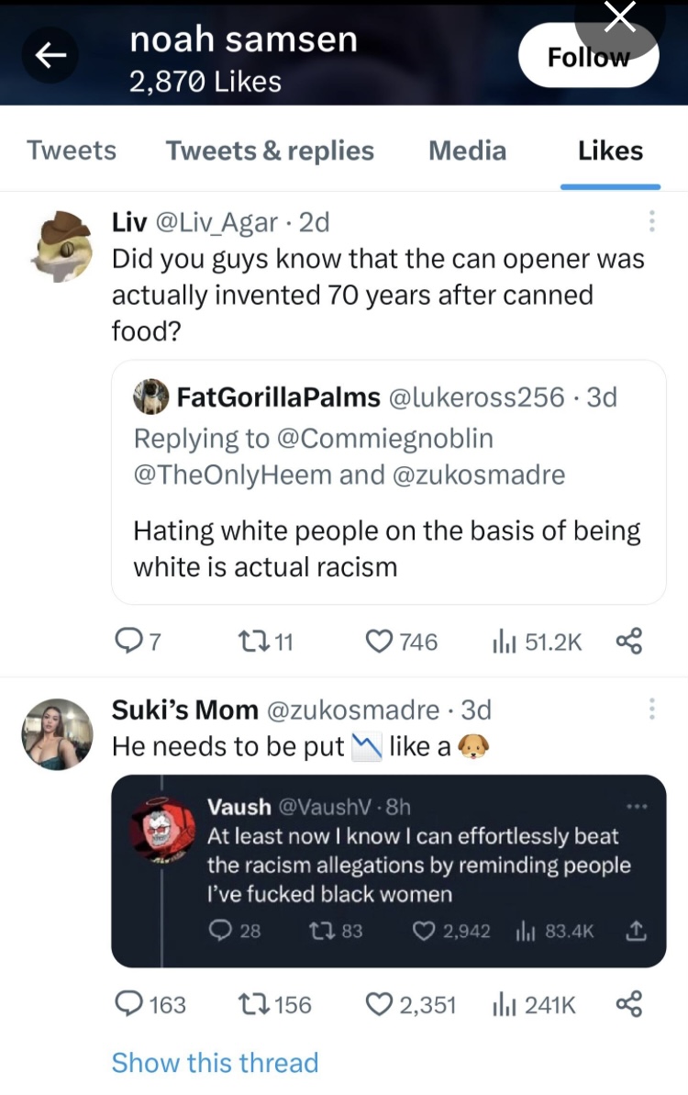Open the Tweets & replies tab

click(270, 151)
